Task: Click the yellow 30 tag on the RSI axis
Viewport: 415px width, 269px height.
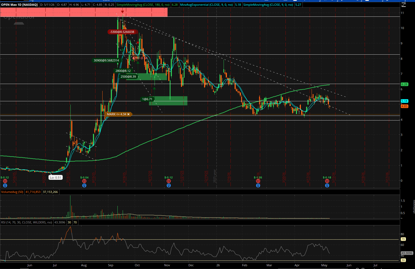Action: point(403,260)
